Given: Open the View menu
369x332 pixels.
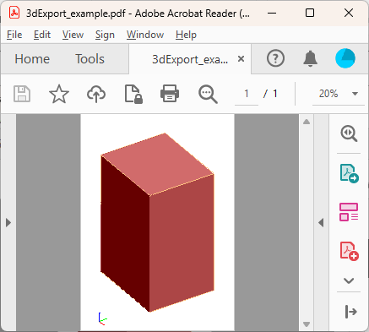Looking at the screenshot, I should click(73, 35).
